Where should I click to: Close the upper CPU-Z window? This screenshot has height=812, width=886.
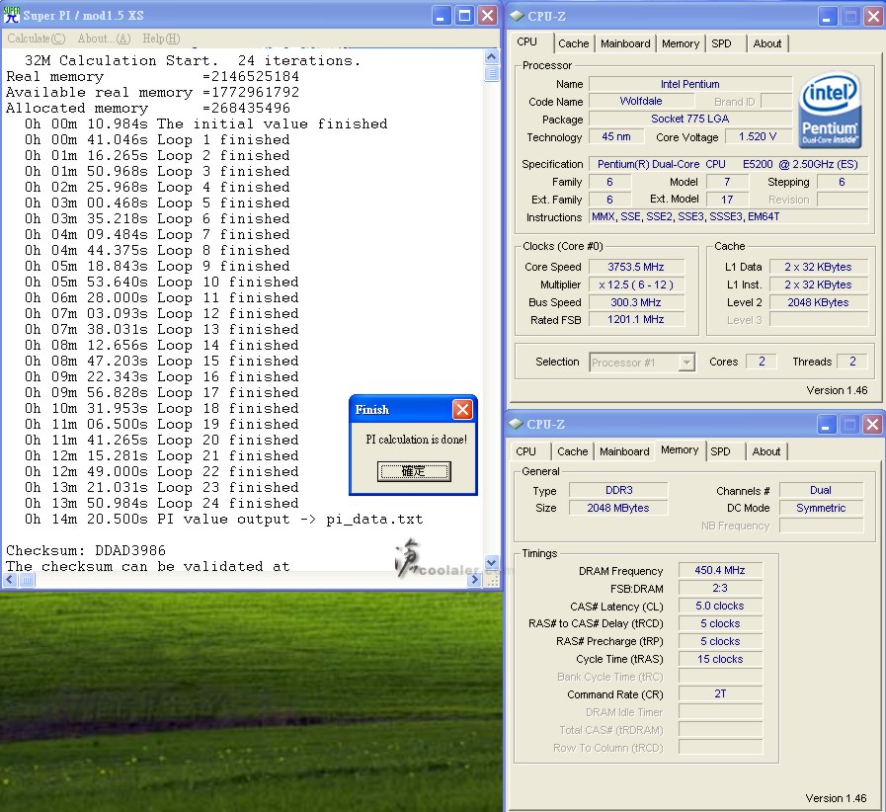873,17
